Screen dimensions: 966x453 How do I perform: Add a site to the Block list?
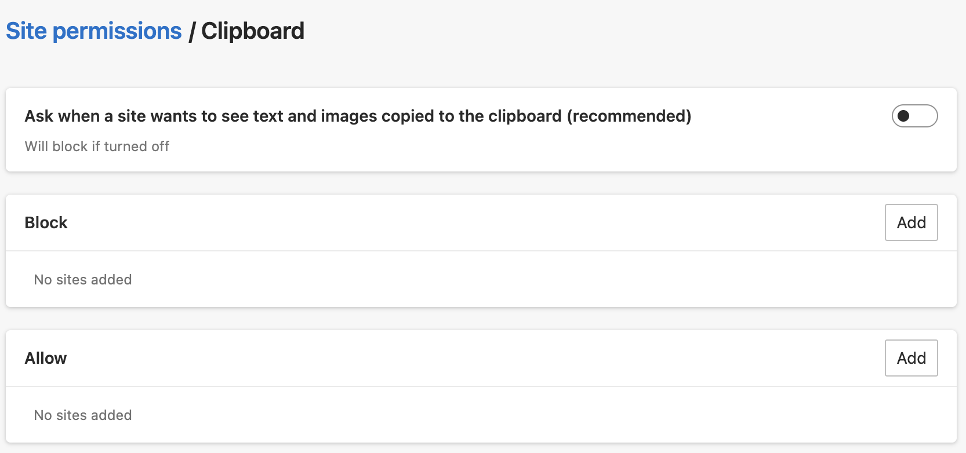pos(911,222)
